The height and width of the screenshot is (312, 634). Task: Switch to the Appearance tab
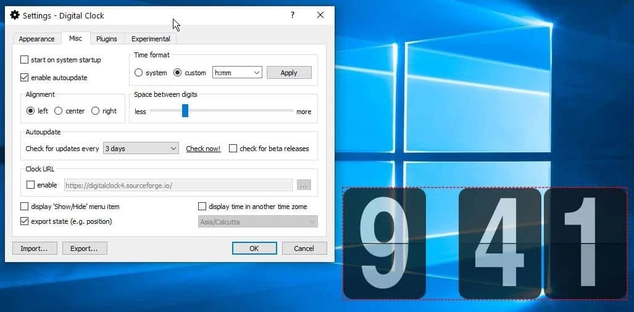[36, 39]
